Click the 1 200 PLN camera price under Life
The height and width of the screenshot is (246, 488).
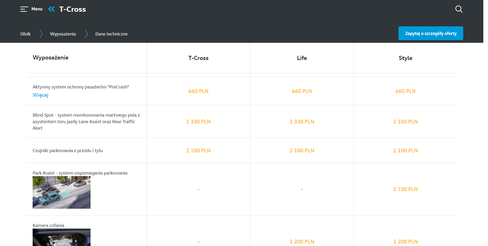[302, 242]
